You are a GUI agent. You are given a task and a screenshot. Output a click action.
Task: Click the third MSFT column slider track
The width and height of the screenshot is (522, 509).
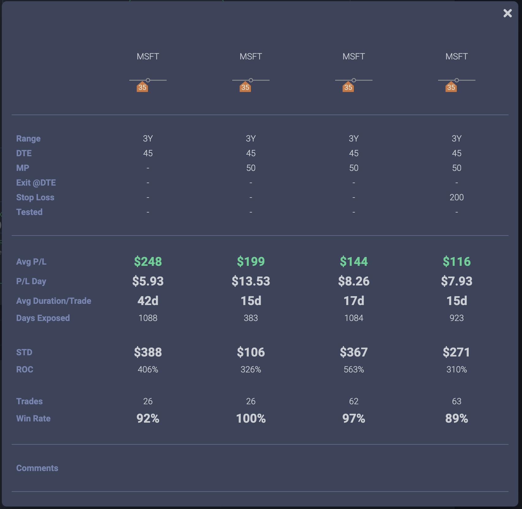tap(354, 80)
